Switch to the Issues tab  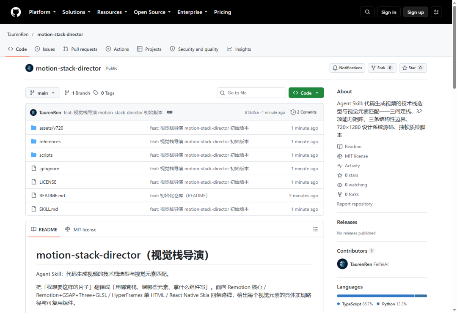45,49
